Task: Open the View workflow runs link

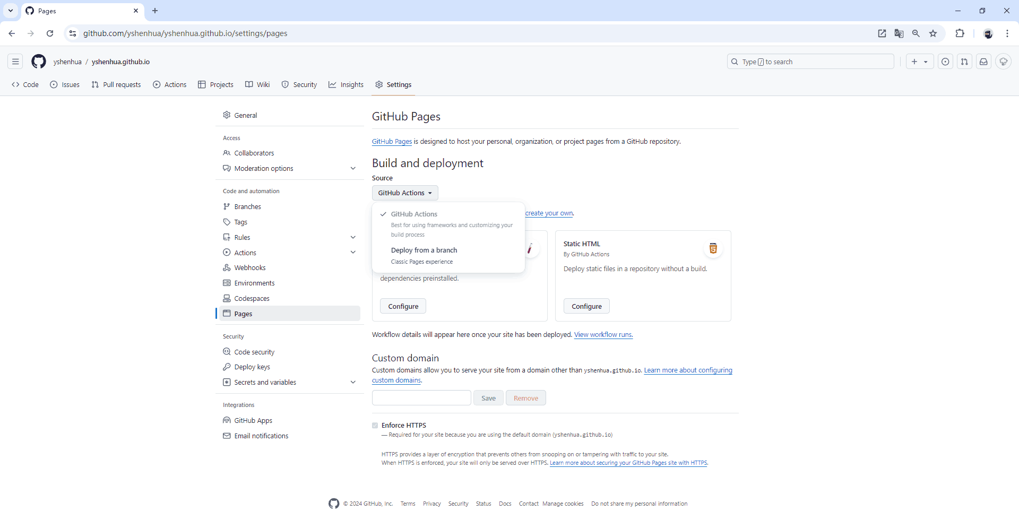Action: [603, 335]
